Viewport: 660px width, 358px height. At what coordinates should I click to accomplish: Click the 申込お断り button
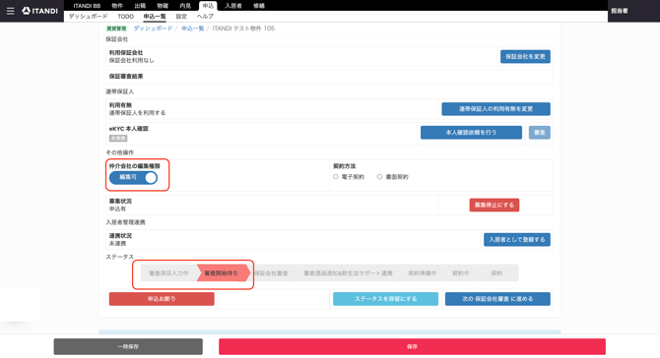tap(162, 299)
